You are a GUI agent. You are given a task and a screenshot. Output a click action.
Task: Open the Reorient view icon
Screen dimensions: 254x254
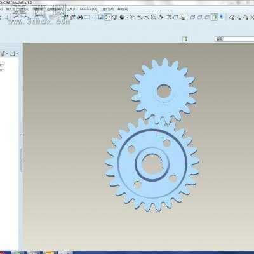(161, 17)
